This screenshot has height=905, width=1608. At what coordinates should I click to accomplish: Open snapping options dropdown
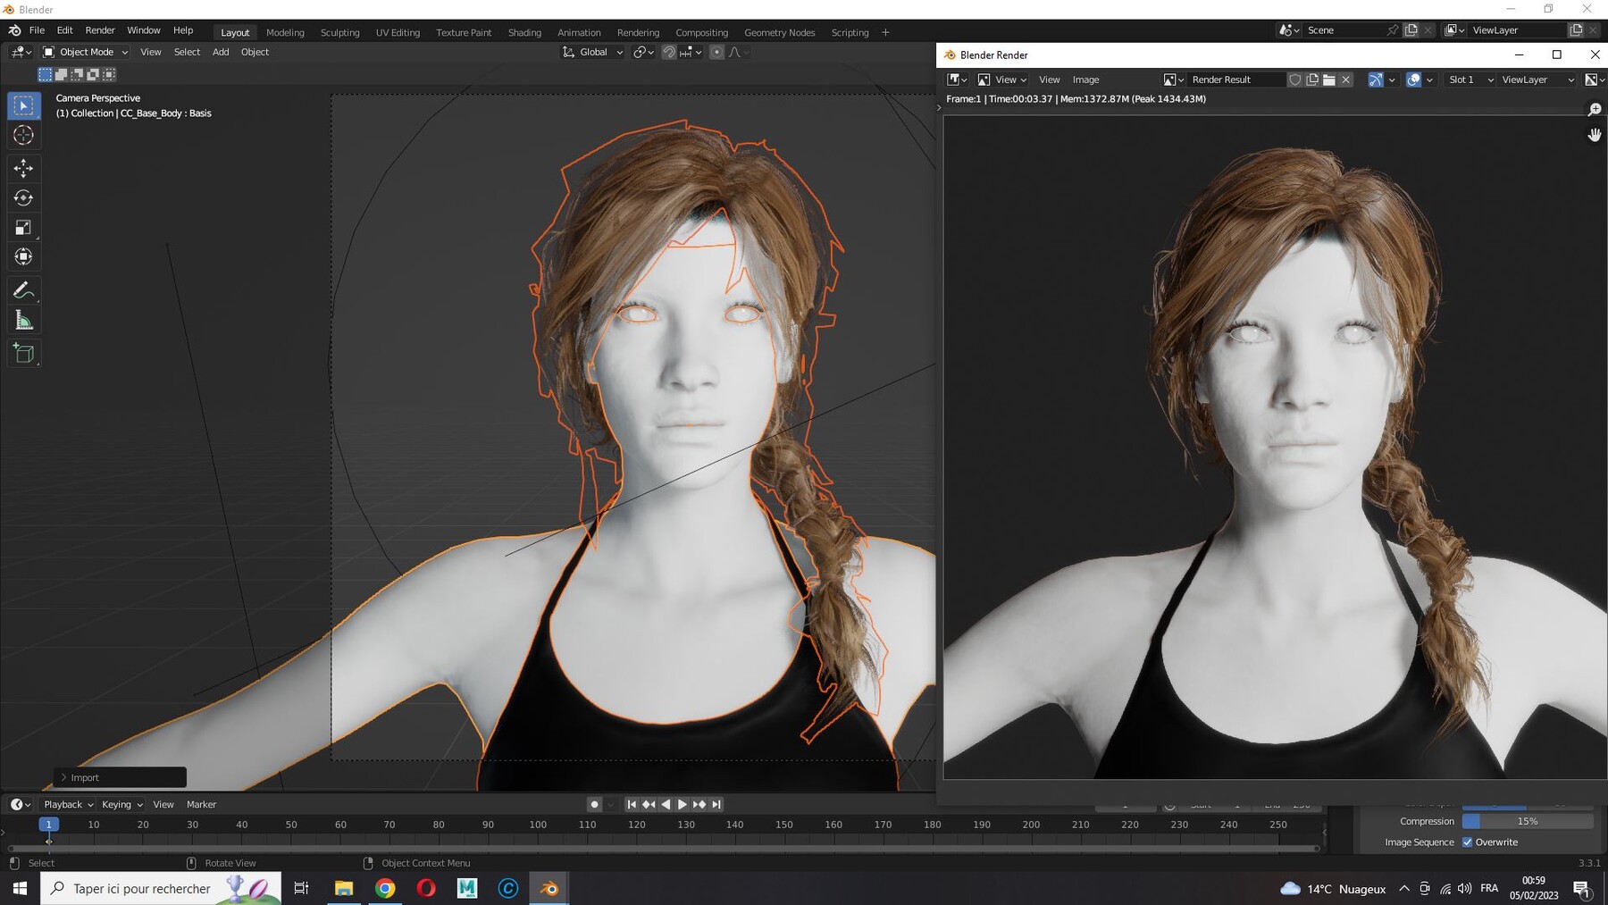click(x=691, y=52)
